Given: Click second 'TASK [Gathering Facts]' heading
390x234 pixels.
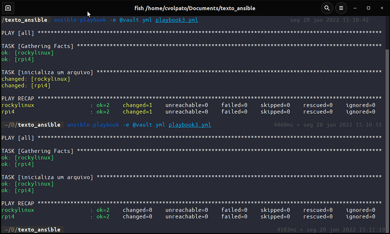Looking at the screenshot, I should tap(37, 151).
